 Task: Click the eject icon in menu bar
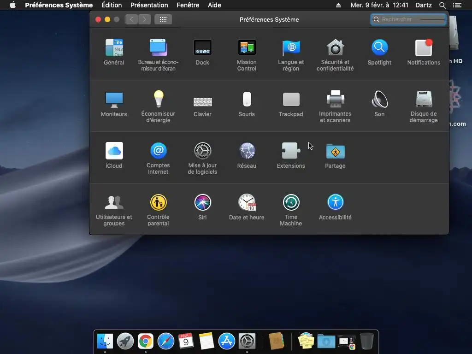click(x=338, y=5)
